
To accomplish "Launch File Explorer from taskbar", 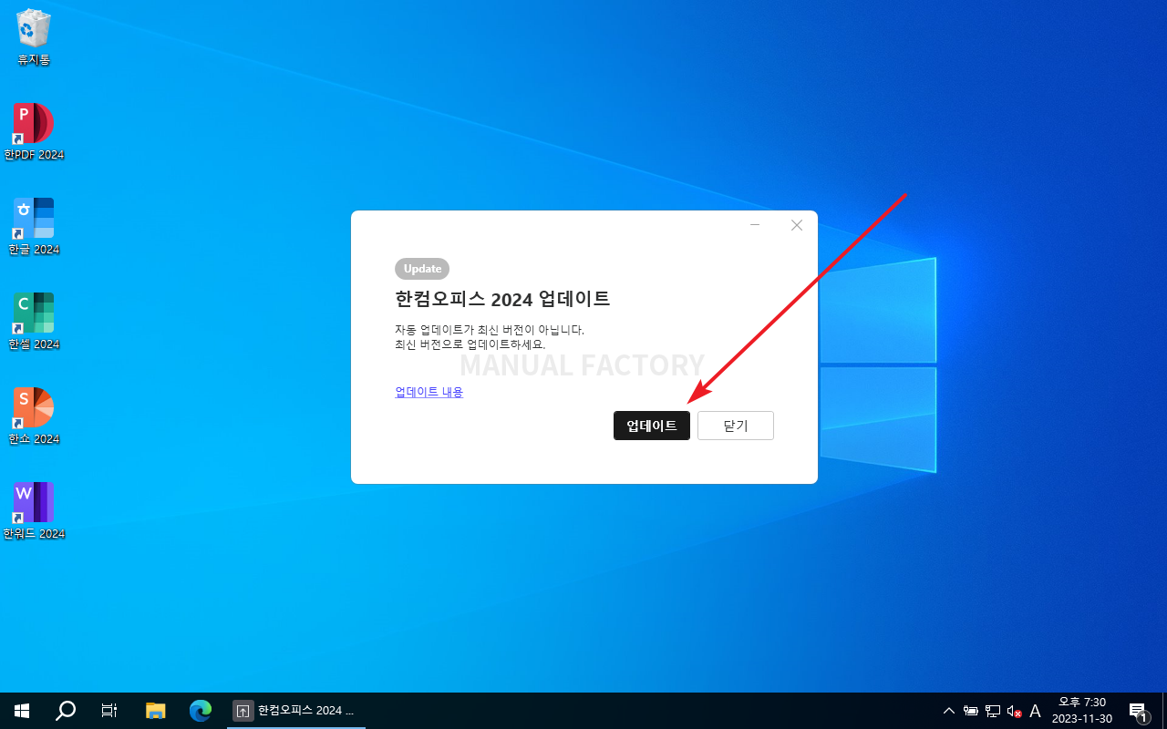I will point(156,711).
